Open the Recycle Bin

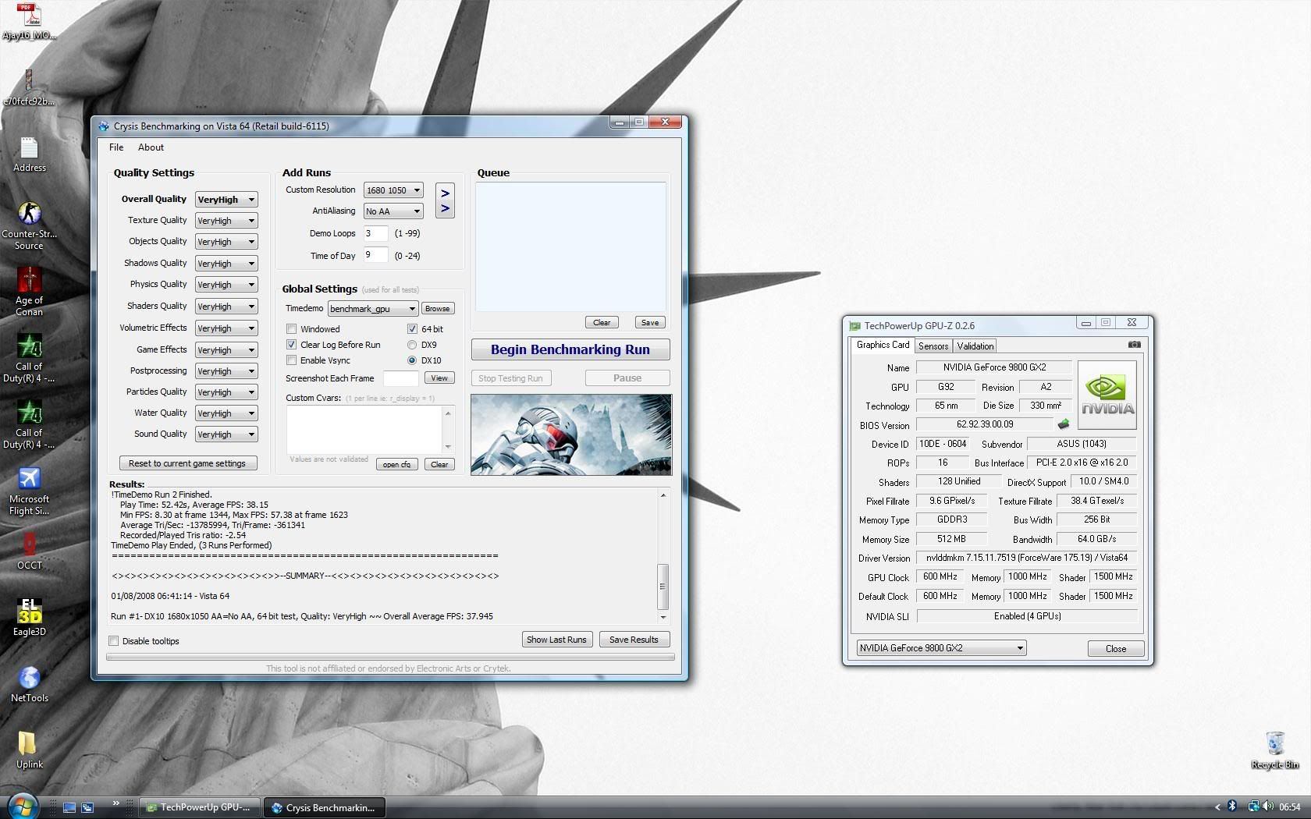pos(1274,745)
